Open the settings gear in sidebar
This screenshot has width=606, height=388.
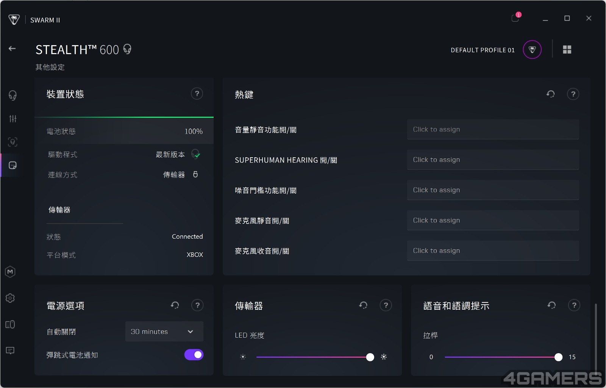[x=10, y=298]
